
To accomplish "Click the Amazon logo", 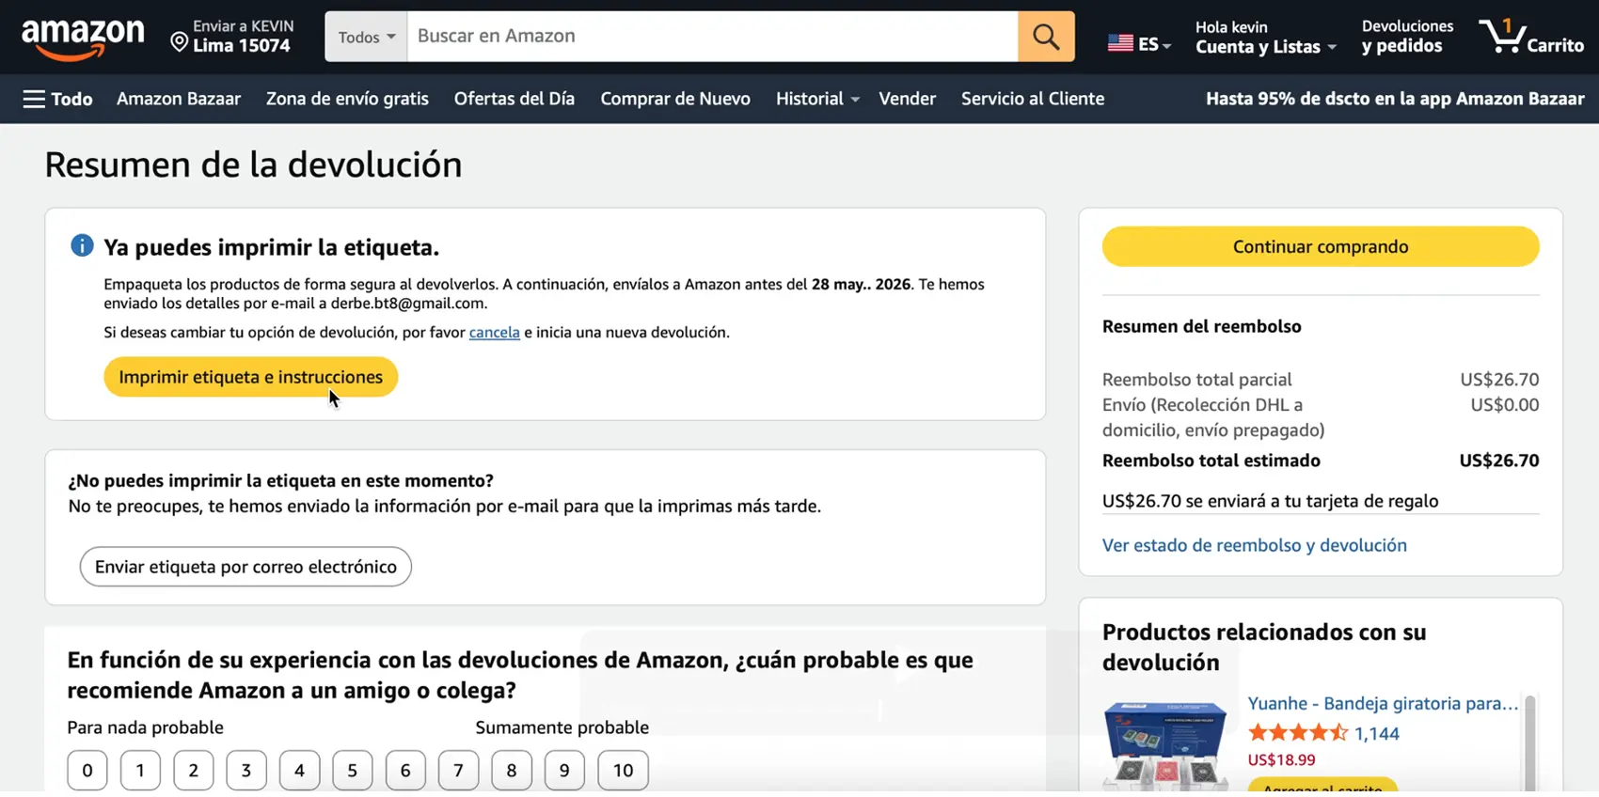I will coord(83,39).
